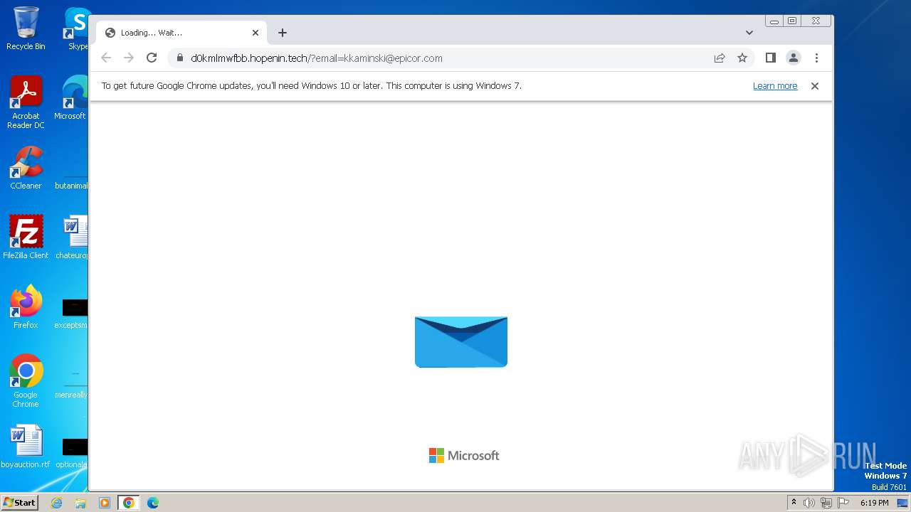
Task: Select the 'Loading... Wait...' tab
Action: 181,33
